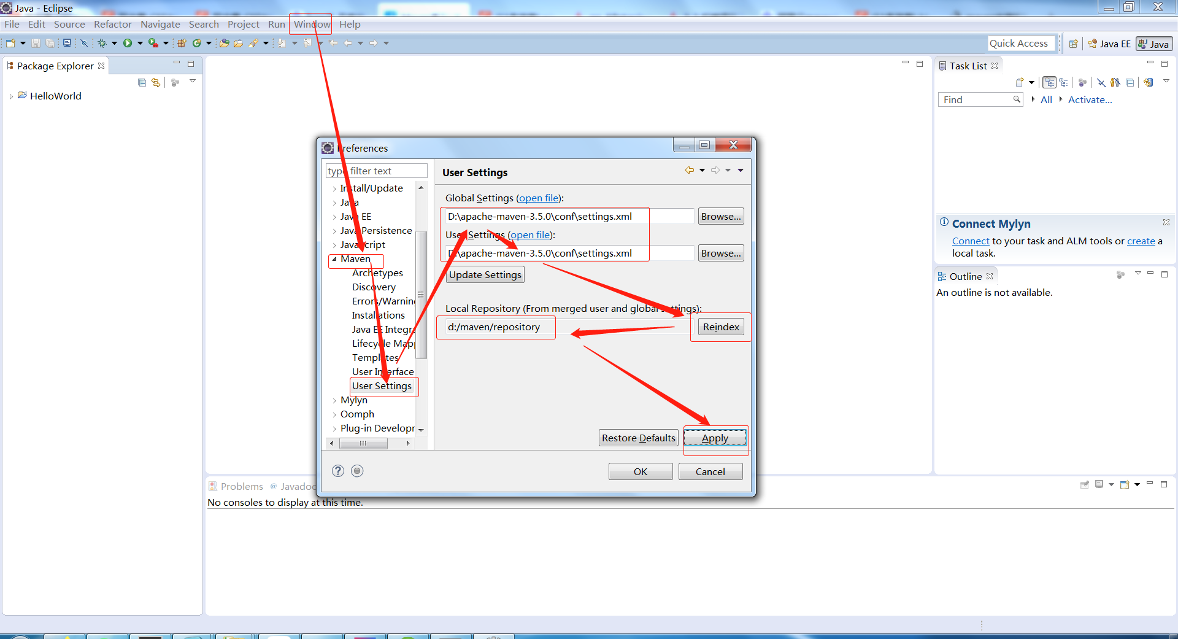The width and height of the screenshot is (1178, 639).
Task: Click the Skip All Breakpoints icon
Action: 84,43
